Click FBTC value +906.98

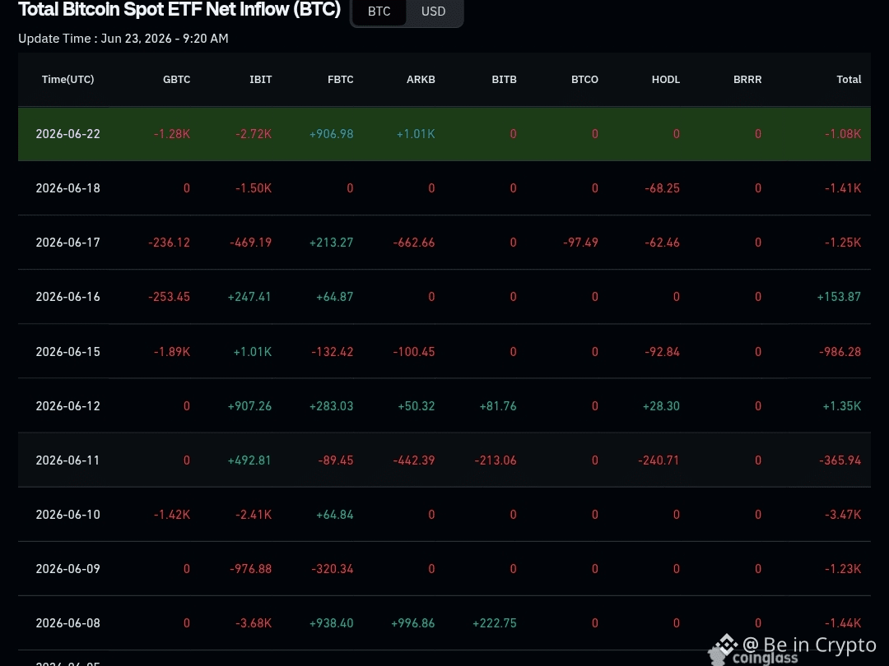pos(331,134)
